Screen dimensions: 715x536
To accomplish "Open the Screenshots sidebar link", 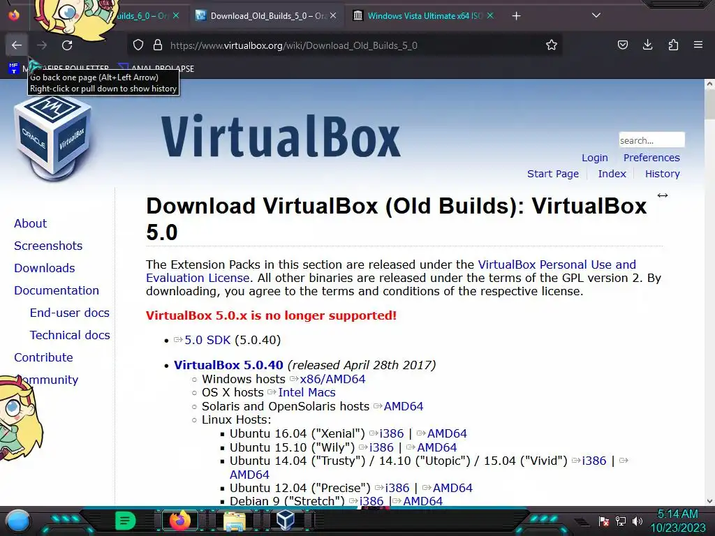I will (48, 246).
